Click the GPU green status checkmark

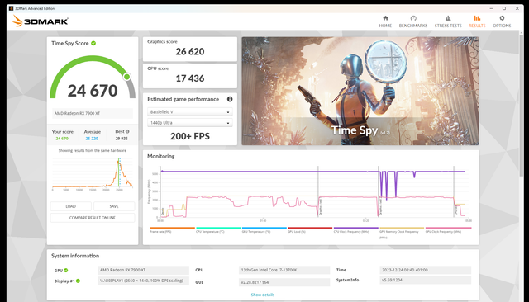[x=66, y=270]
